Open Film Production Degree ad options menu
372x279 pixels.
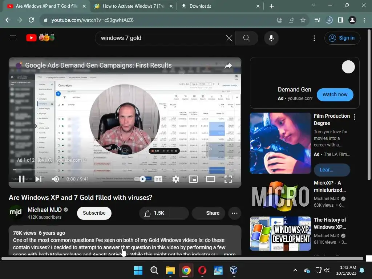[x=355, y=117]
